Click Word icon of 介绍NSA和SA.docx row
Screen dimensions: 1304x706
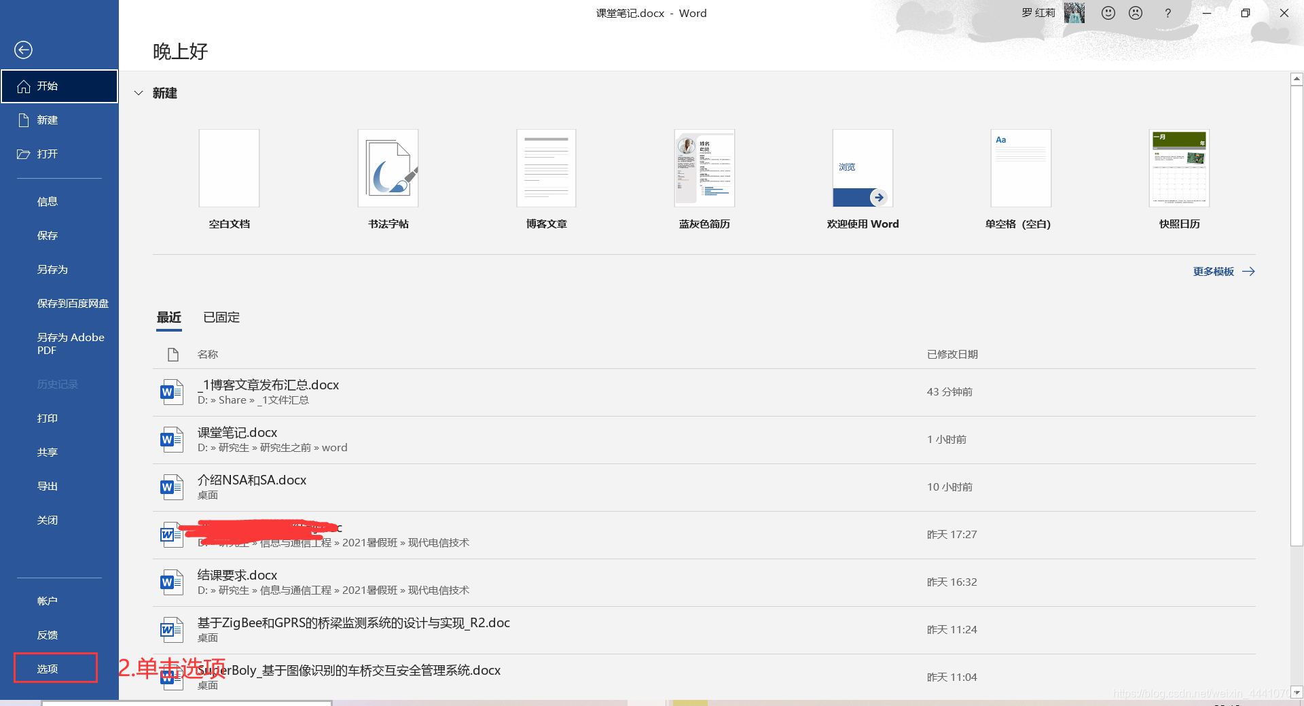click(x=172, y=487)
